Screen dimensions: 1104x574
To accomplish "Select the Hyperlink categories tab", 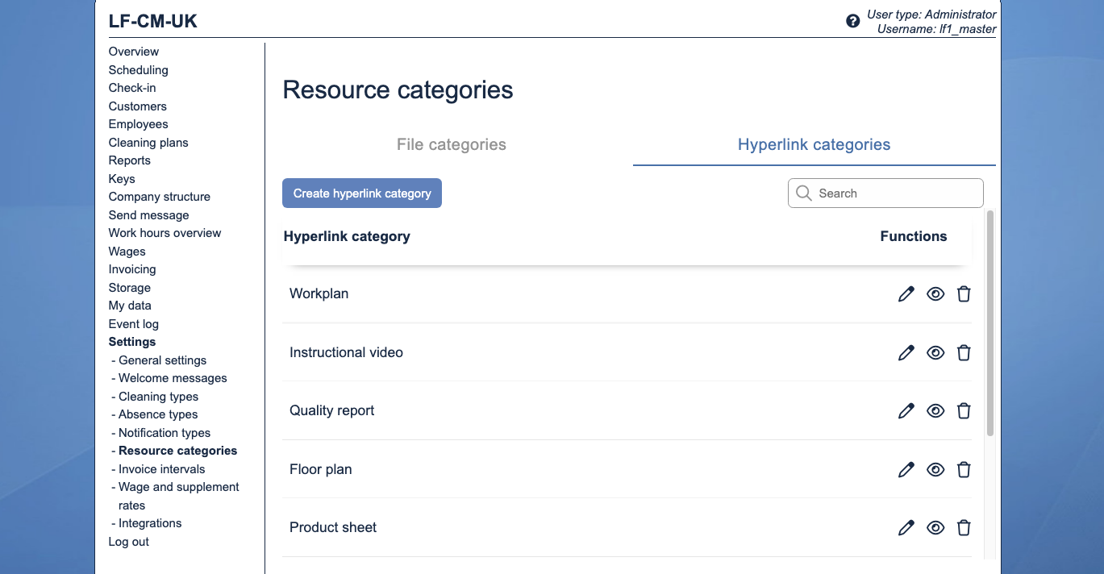I will pos(814,145).
